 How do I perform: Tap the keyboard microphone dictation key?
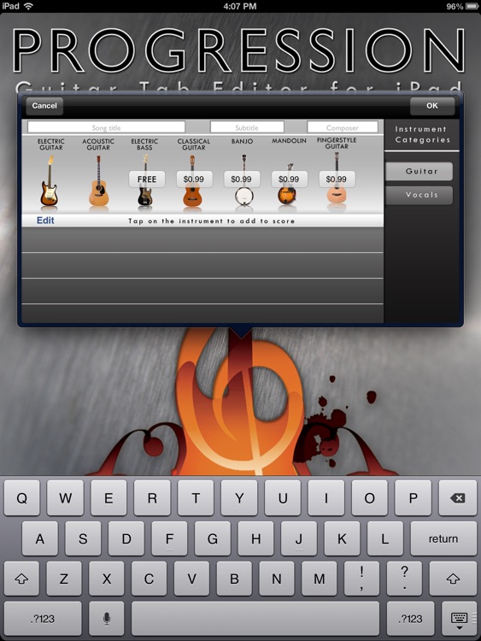(x=107, y=619)
